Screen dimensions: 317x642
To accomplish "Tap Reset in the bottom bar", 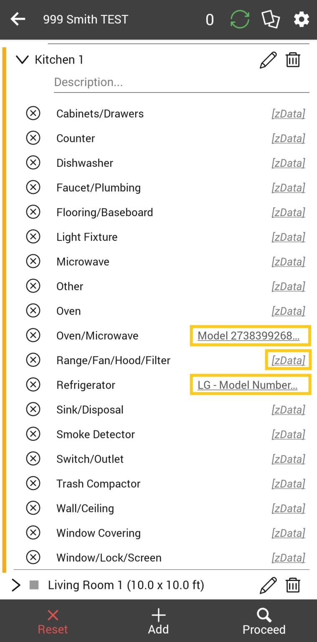I will pos(53,621).
